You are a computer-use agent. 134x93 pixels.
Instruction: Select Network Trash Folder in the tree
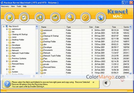coord(21,53)
